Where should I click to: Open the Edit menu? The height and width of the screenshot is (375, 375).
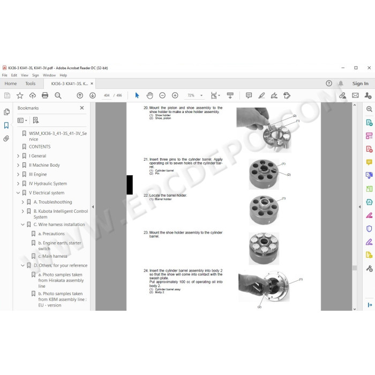[x=14, y=76]
